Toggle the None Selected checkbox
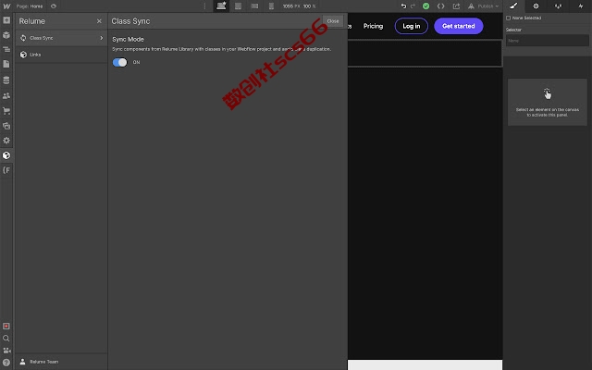 508,18
